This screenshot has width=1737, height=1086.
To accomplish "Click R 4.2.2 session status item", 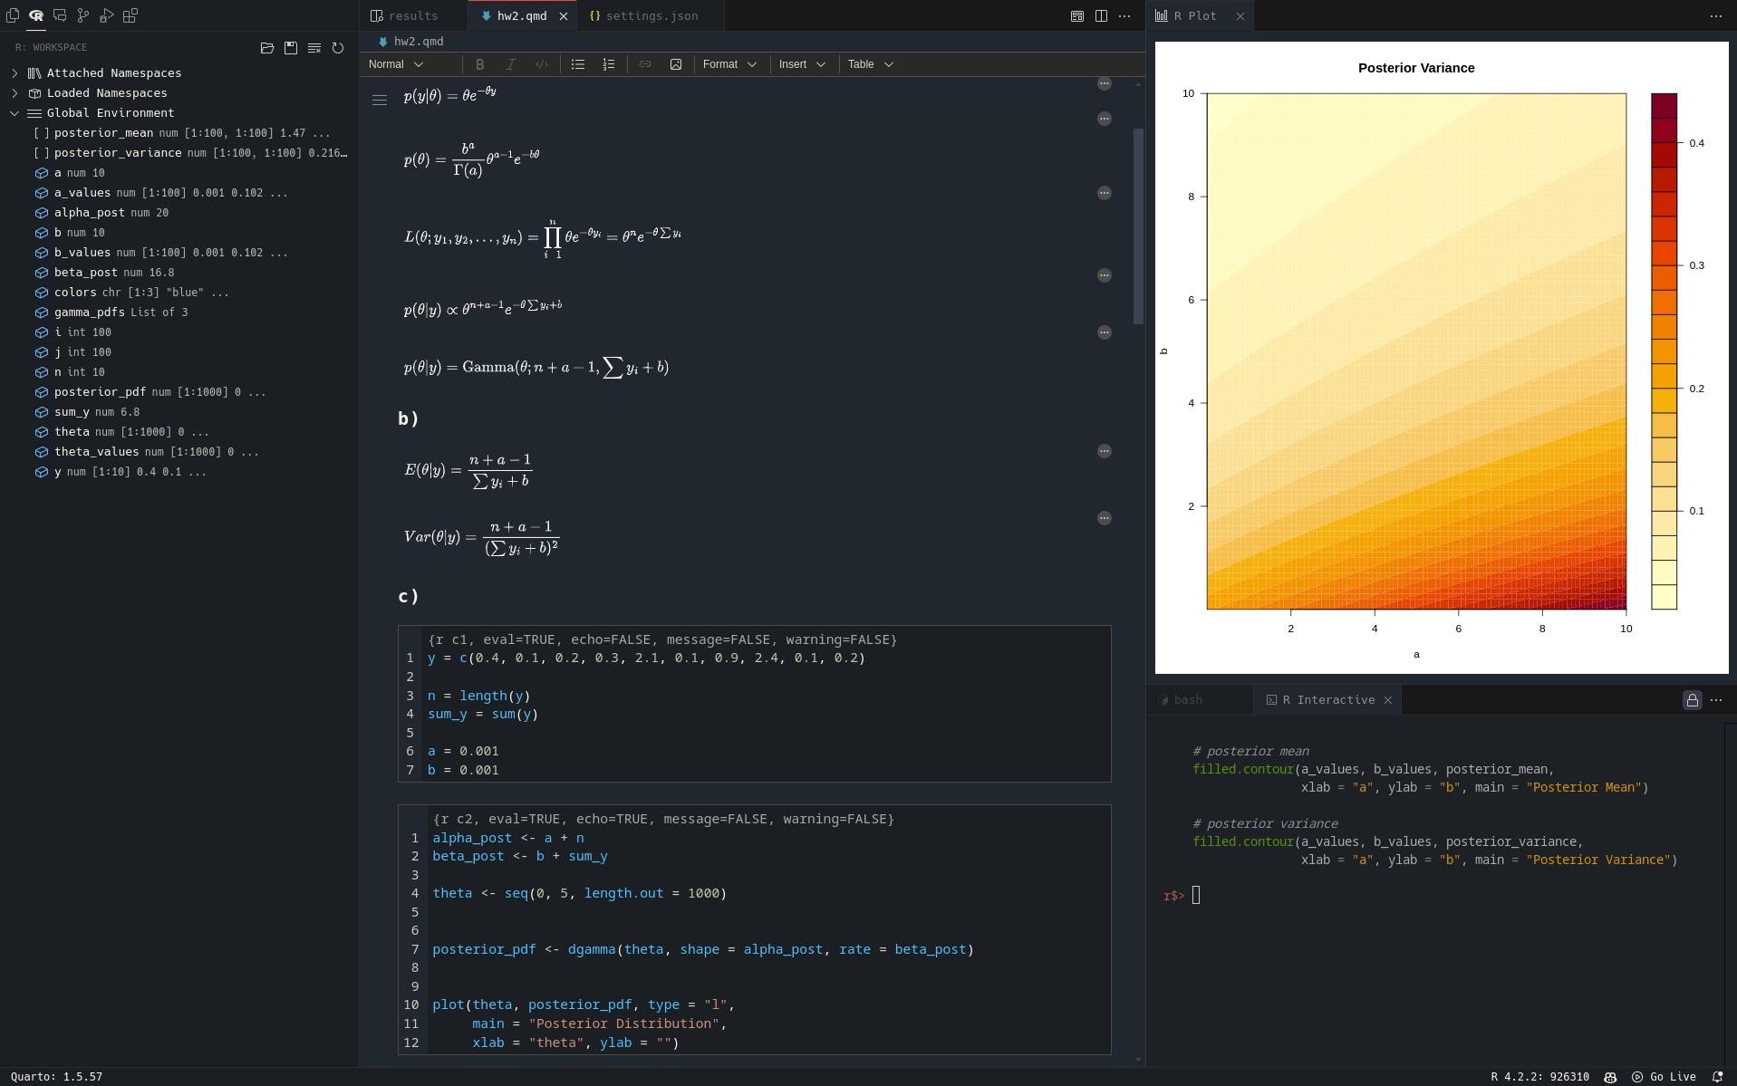I will click(x=1540, y=1077).
